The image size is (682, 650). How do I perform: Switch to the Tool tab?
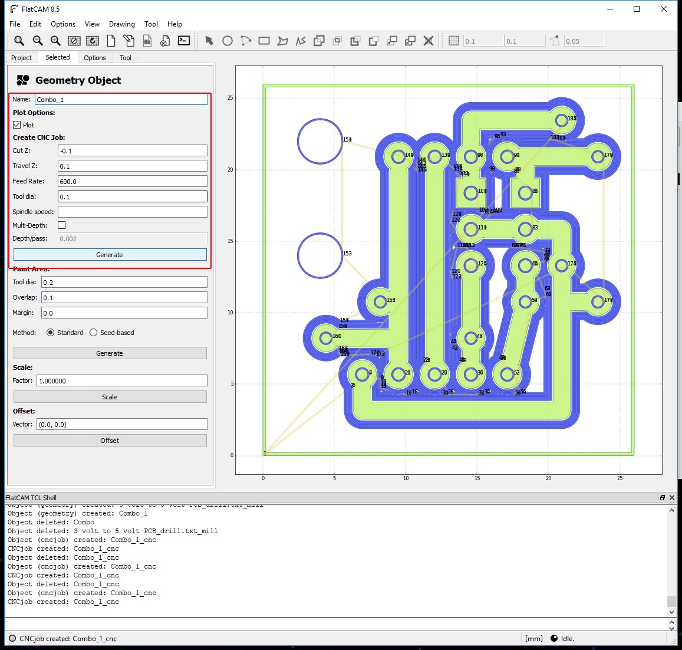pyautogui.click(x=126, y=57)
